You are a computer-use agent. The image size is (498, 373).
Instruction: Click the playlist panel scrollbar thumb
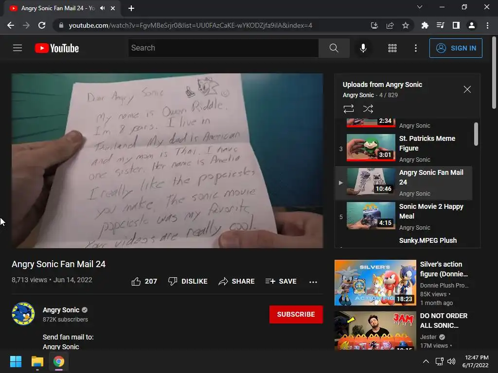(476, 134)
